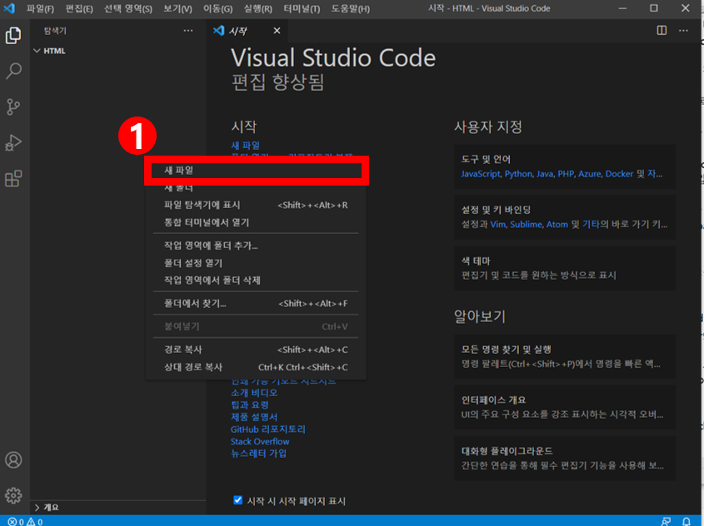Open the Source Control view icon
Screen dimensions: 704x526
pyautogui.click(x=13, y=107)
